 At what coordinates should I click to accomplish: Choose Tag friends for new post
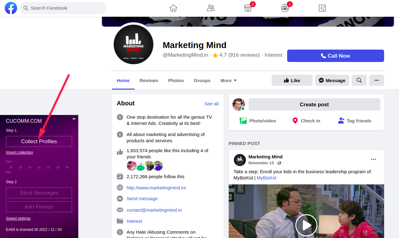pyautogui.click(x=355, y=121)
